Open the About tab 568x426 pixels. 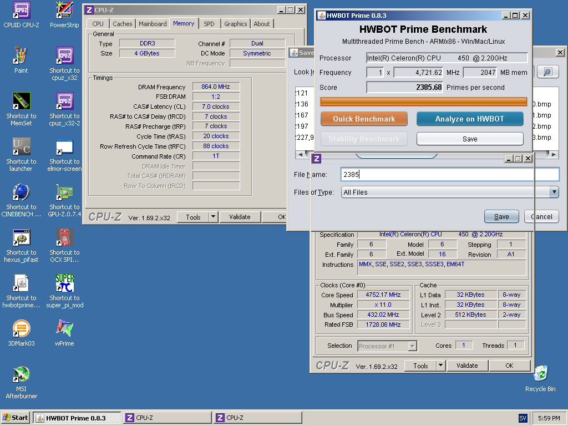point(262,23)
